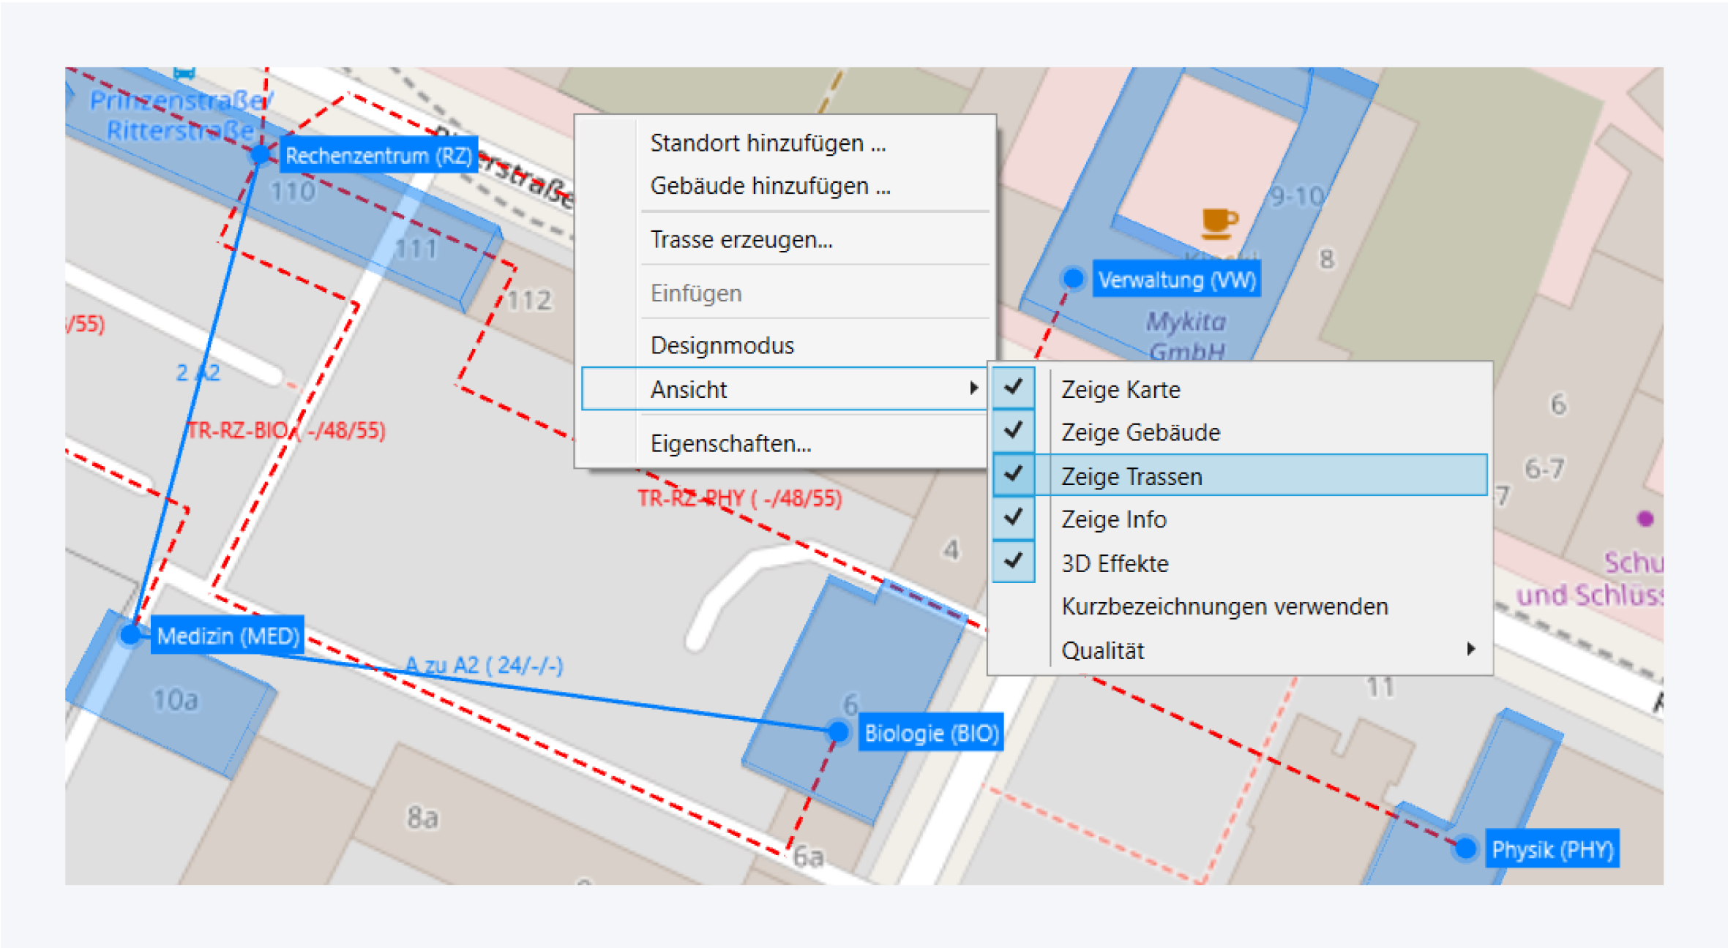Toggle the 3D Effekte option
The width and height of the screenshot is (1728, 948).
1114,563
